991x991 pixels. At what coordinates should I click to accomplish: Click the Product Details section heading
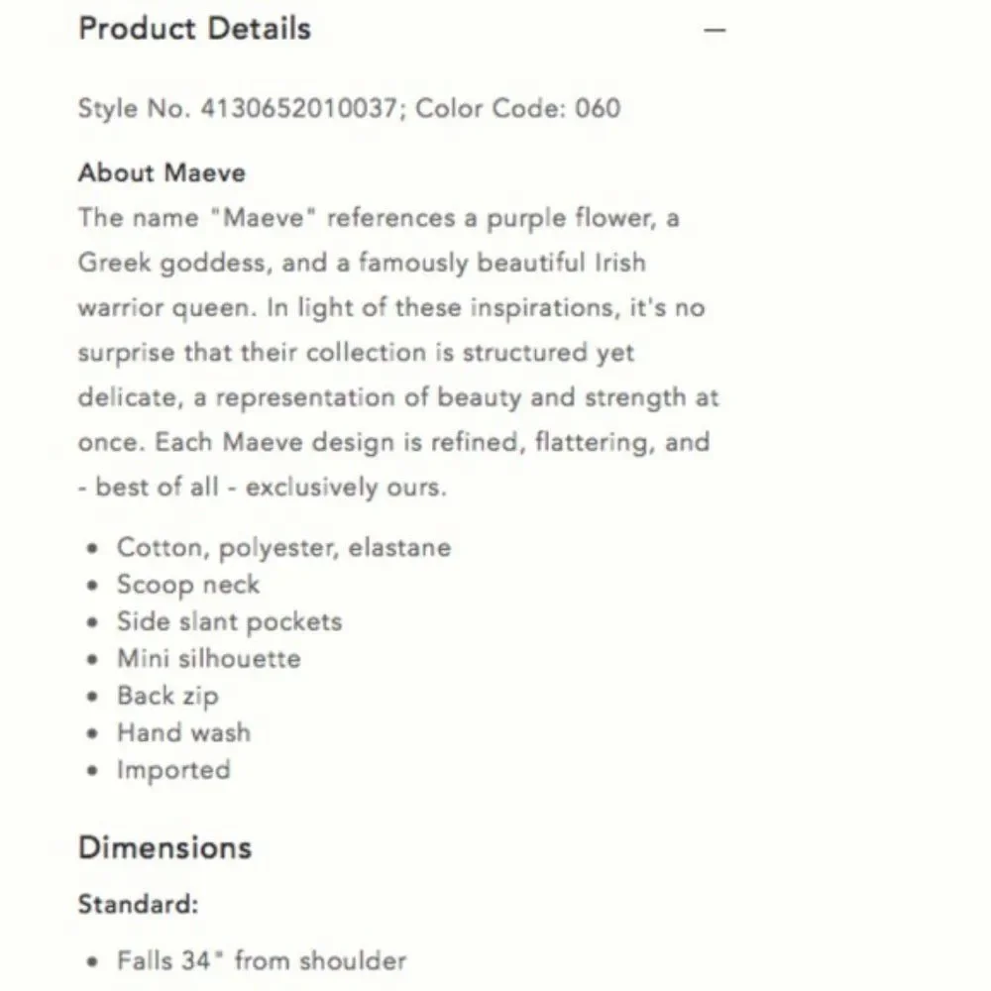click(194, 29)
